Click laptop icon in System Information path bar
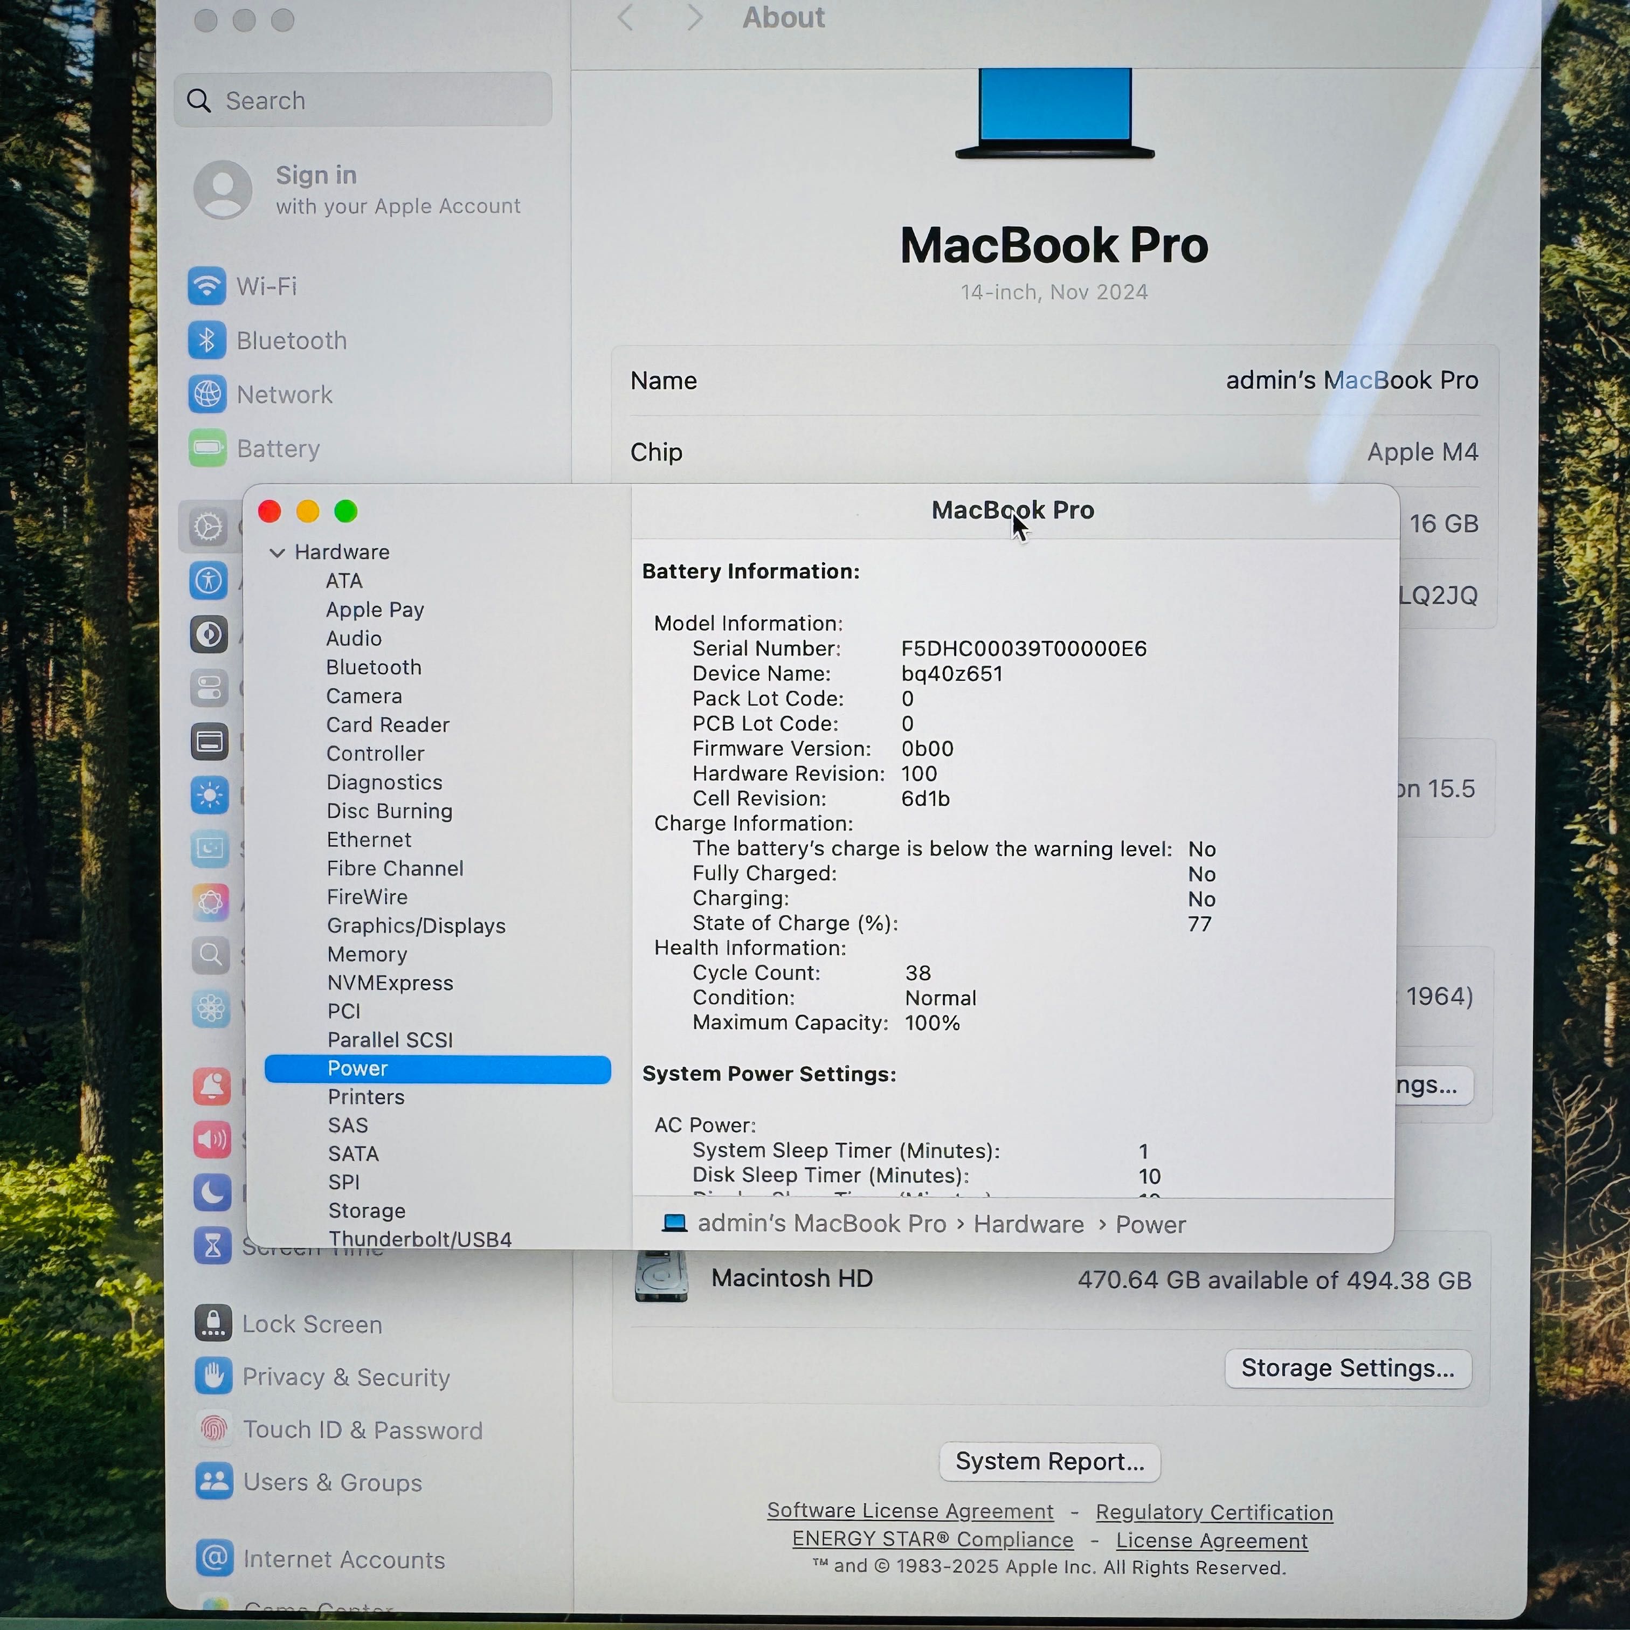Image resolution: width=1630 pixels, height=1630 pixels. 674,1222
